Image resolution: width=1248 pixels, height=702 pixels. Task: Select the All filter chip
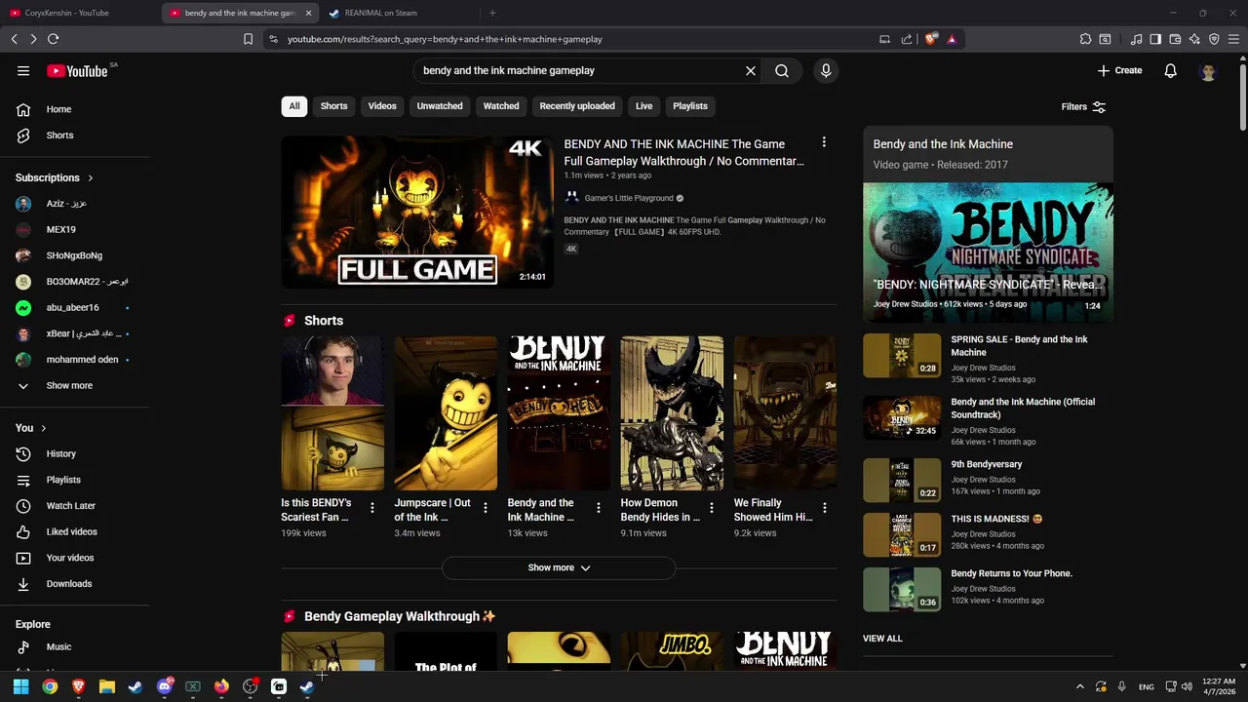pos(294,106)
